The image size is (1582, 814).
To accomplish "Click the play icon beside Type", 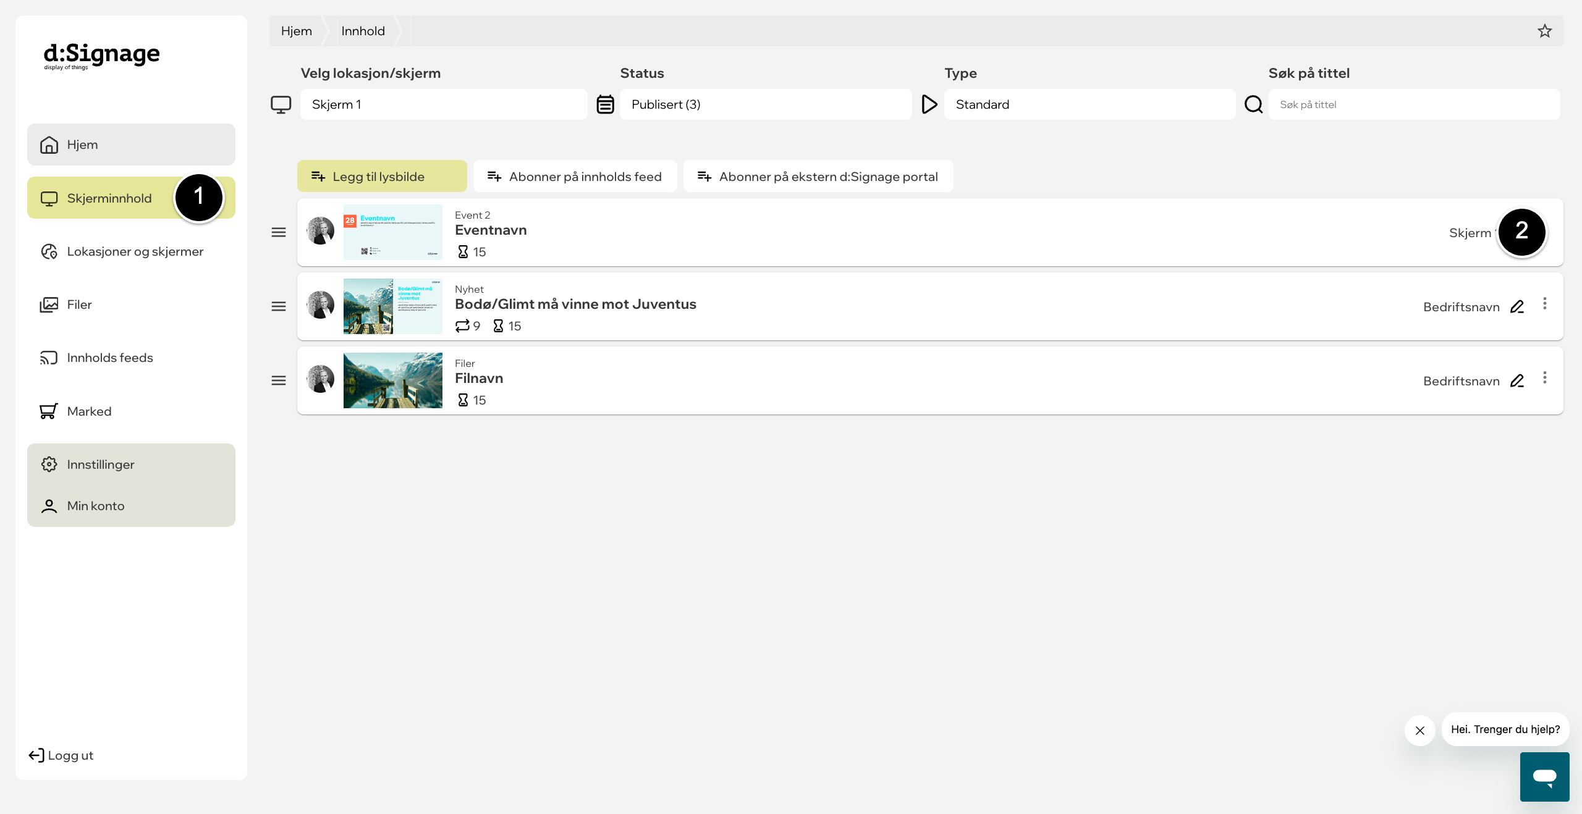I will [929, 104].
